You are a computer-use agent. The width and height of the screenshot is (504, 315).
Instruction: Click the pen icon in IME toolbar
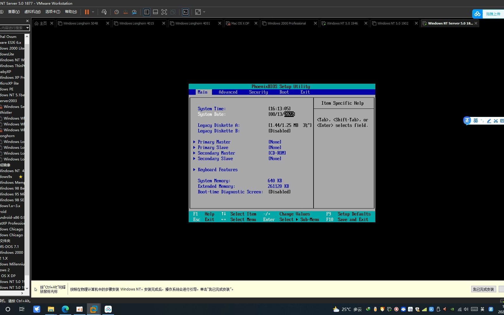point(489,121)
